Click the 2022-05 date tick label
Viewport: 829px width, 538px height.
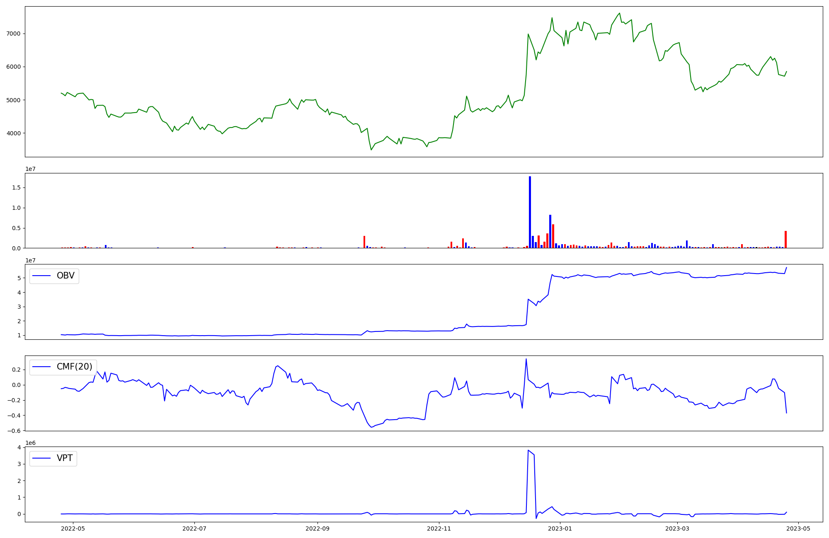(73, 528)
